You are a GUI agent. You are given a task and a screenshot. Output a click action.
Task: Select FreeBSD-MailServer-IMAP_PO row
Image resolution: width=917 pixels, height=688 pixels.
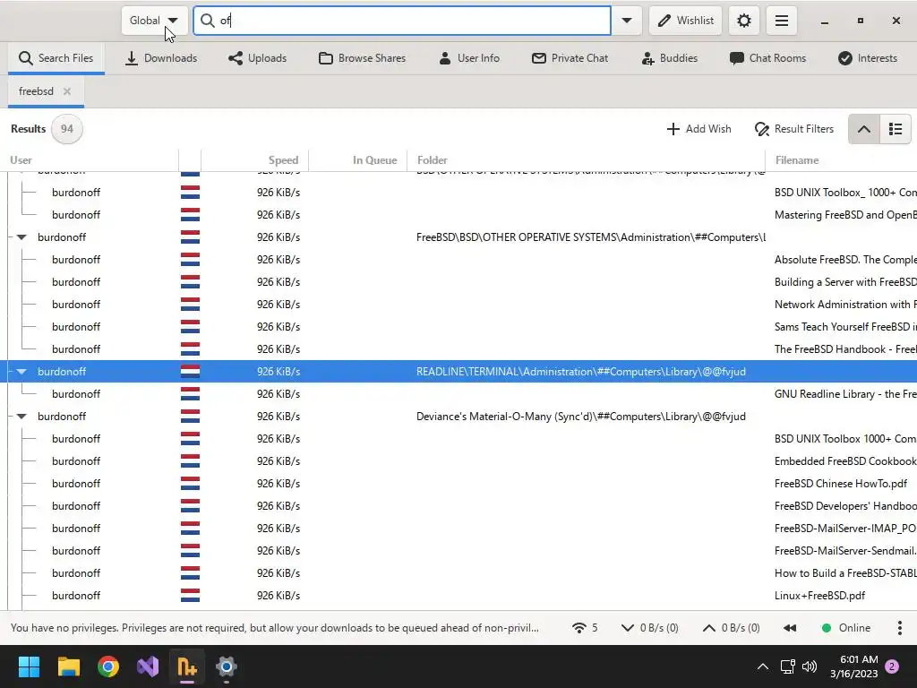coord(458,529)
